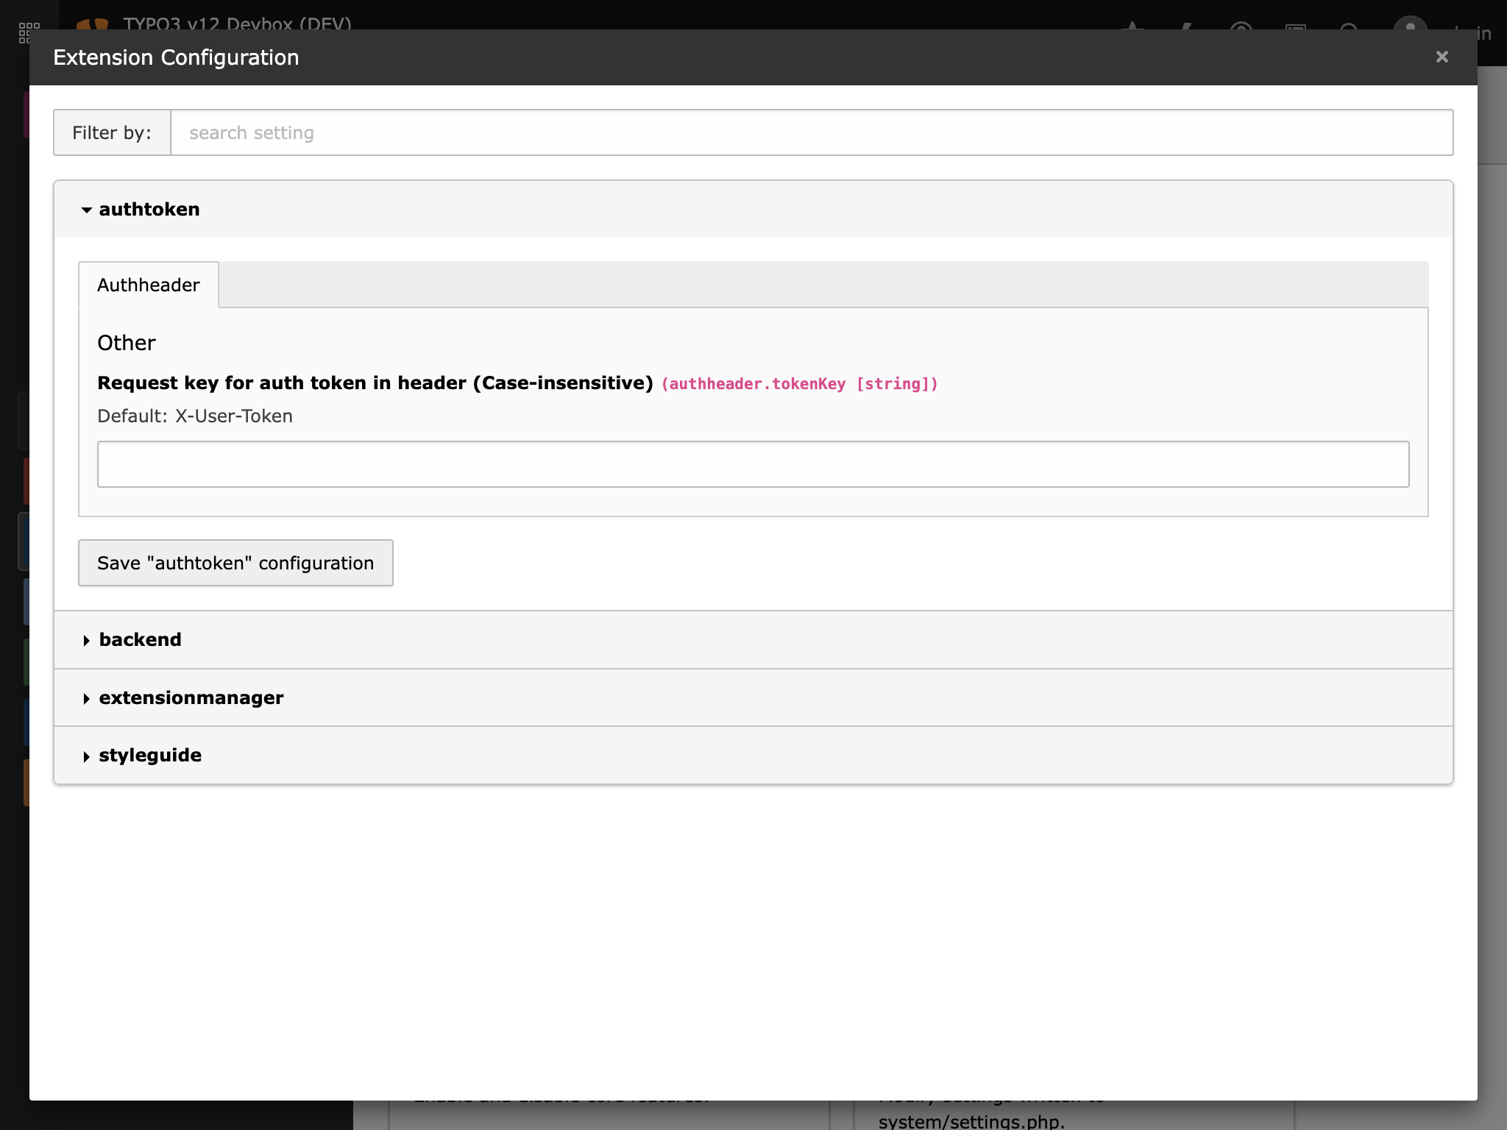This screenshot has height=1130, width=1507.
Task: Click the search setting filter field
Action: click(x=812, y=132)
